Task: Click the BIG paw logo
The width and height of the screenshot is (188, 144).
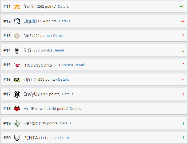Action: pyautogui.click(x=17, y=50)
